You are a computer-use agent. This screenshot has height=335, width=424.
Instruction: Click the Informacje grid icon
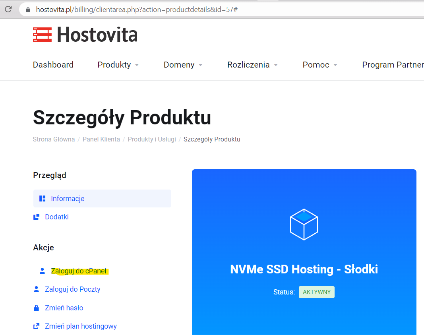tap(42, 198)
